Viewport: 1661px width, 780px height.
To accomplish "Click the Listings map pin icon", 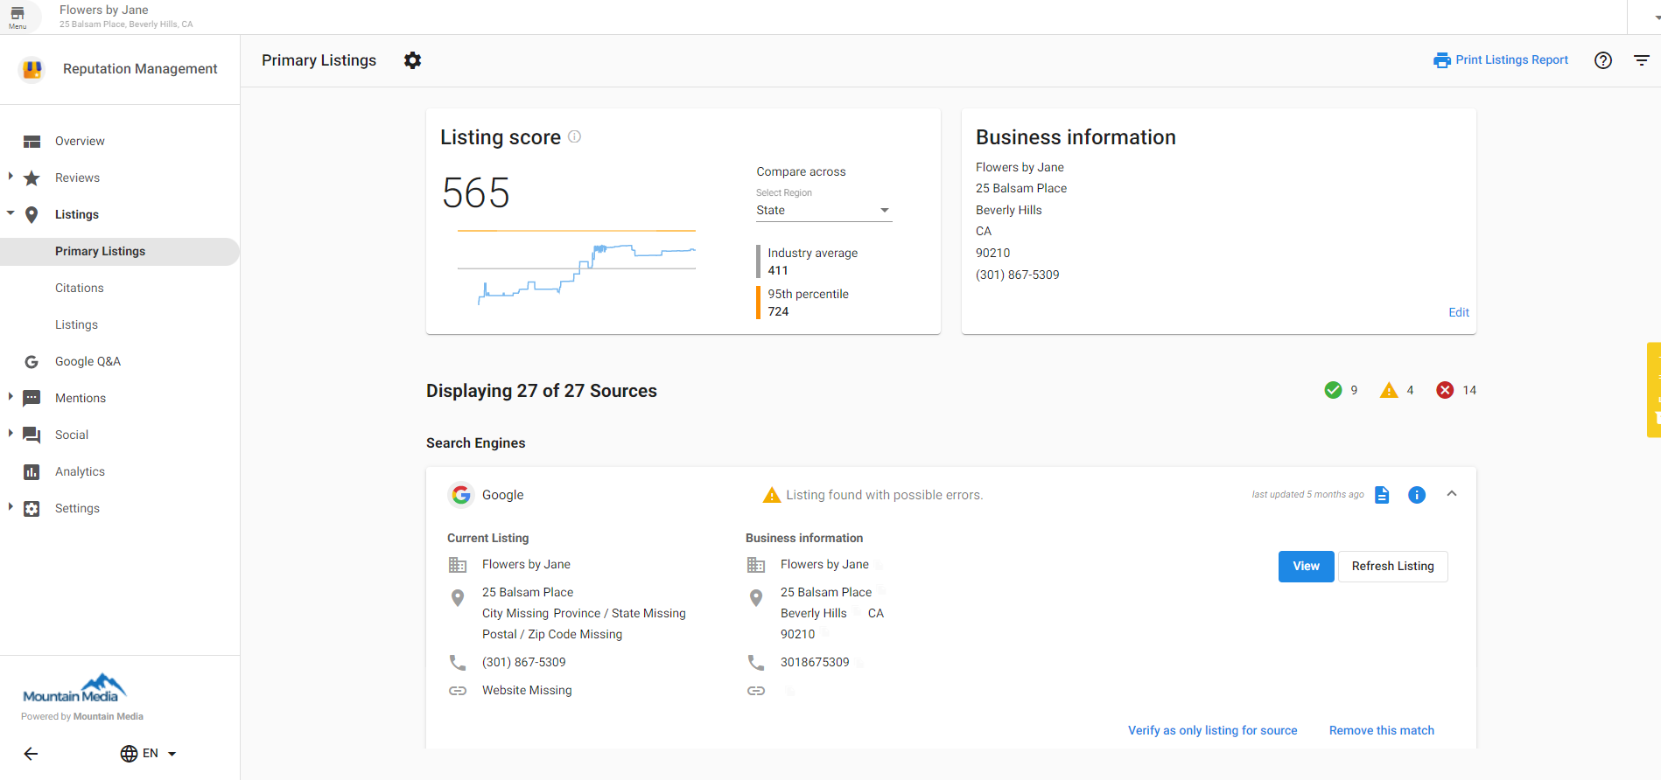I will pos(32,215).
